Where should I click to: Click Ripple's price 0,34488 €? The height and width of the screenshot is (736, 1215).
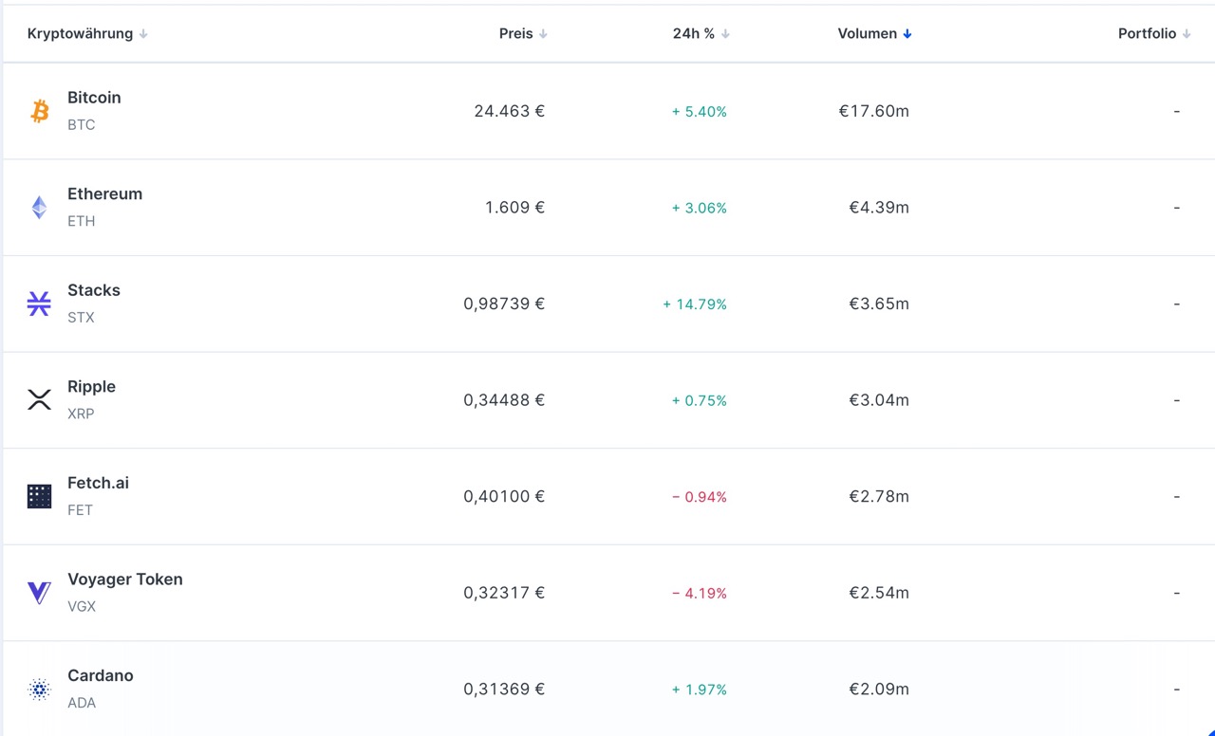point(504,400)
